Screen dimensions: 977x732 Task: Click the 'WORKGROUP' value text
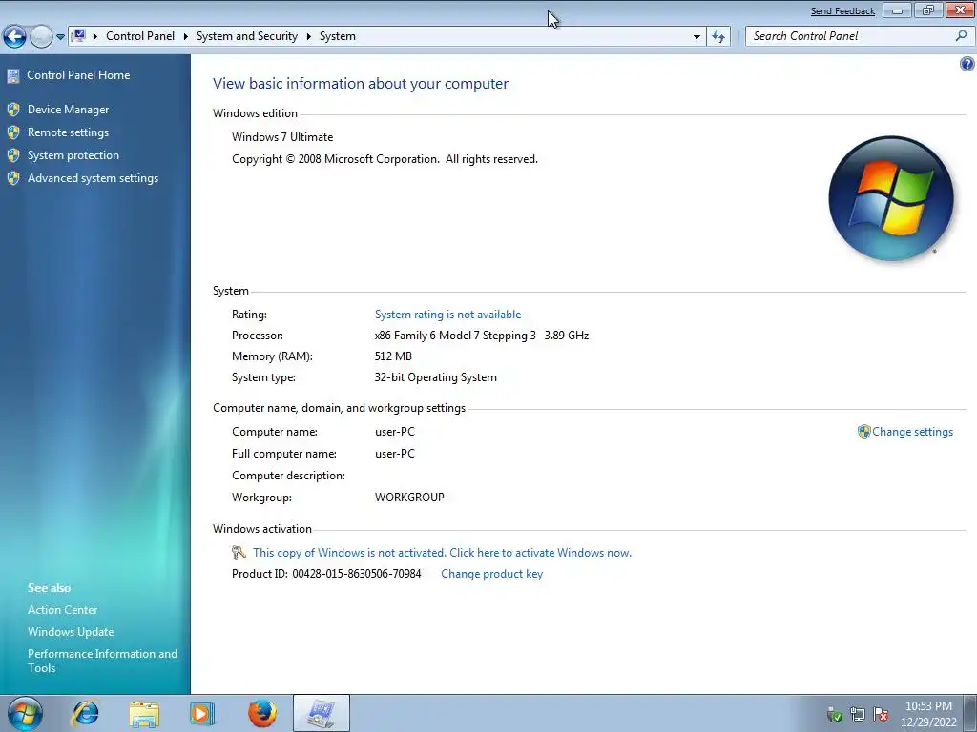click(409, 498)
